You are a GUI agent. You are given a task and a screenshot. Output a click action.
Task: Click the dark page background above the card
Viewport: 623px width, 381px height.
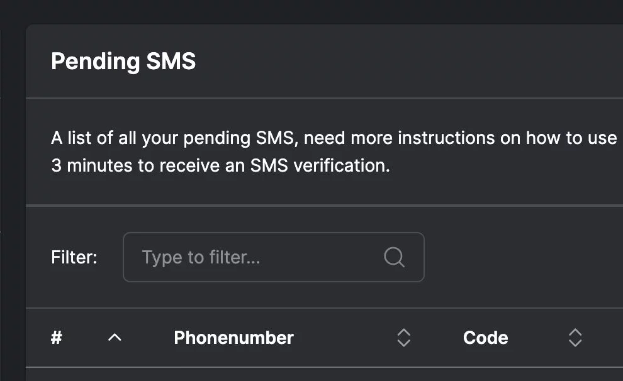click(x=315, y=11)
